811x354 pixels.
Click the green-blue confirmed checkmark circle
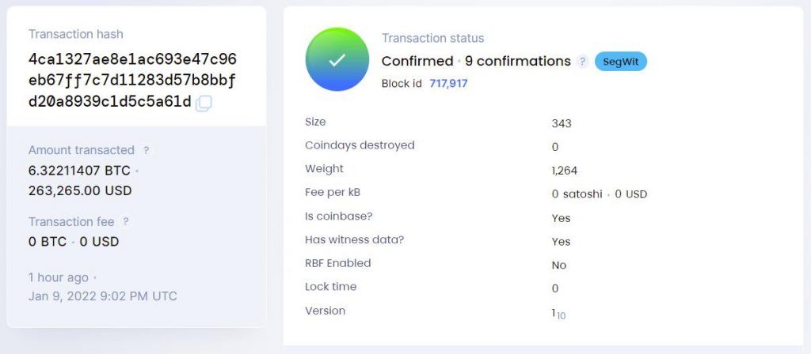(x=337, y=60)
